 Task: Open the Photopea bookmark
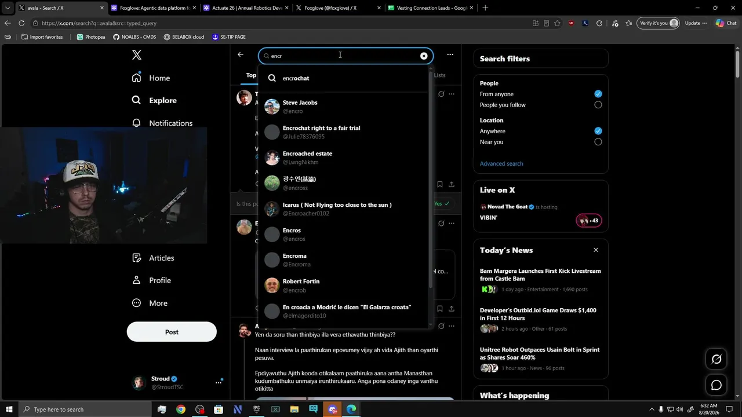(x=92, y=37)
